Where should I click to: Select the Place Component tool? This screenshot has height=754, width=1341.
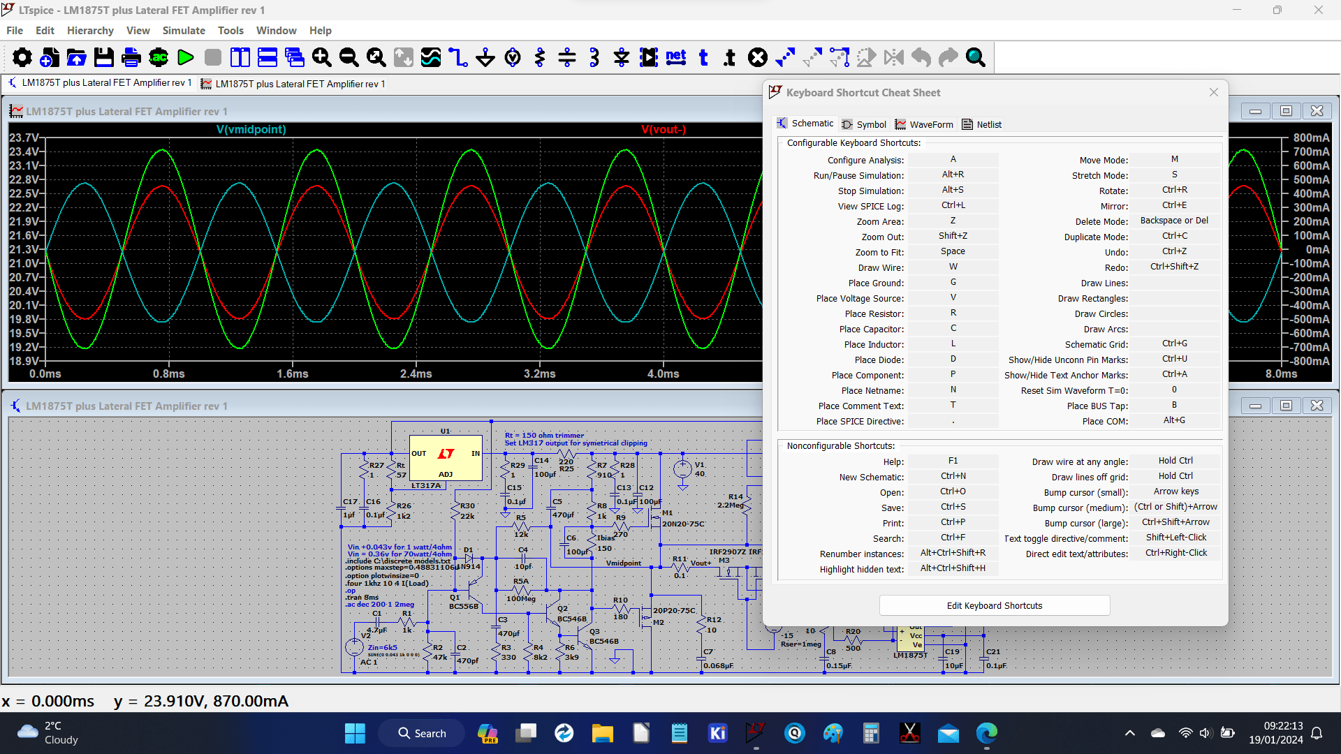pyautogui.click(x=649, y=57)
